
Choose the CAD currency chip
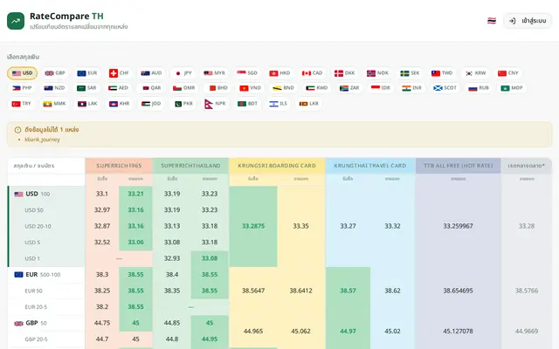312,73
